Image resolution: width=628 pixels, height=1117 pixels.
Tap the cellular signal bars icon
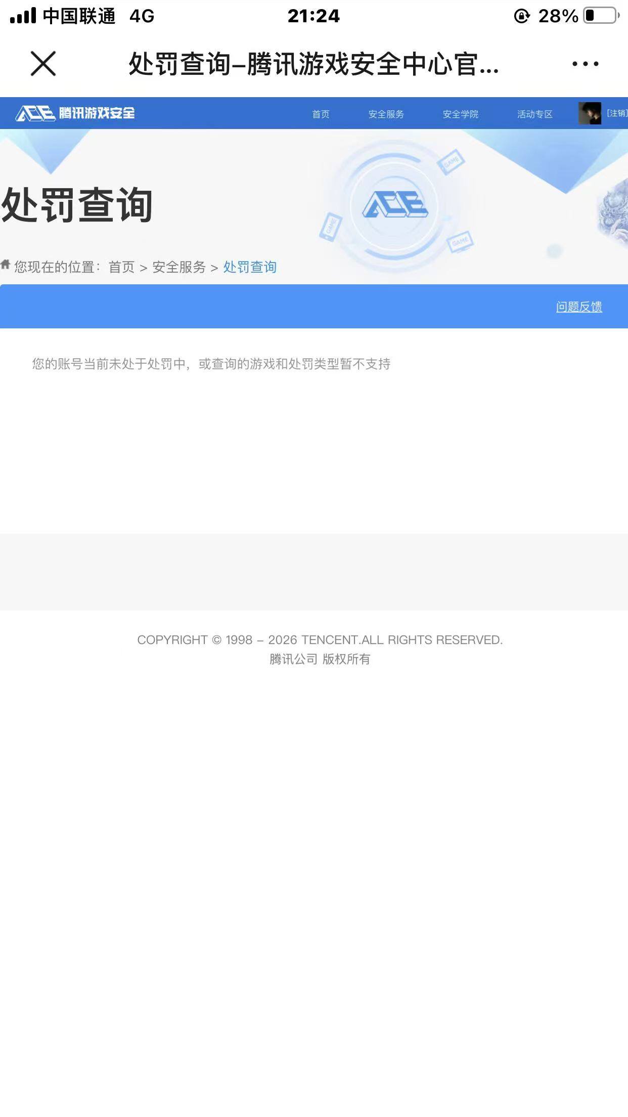[23, 15]
